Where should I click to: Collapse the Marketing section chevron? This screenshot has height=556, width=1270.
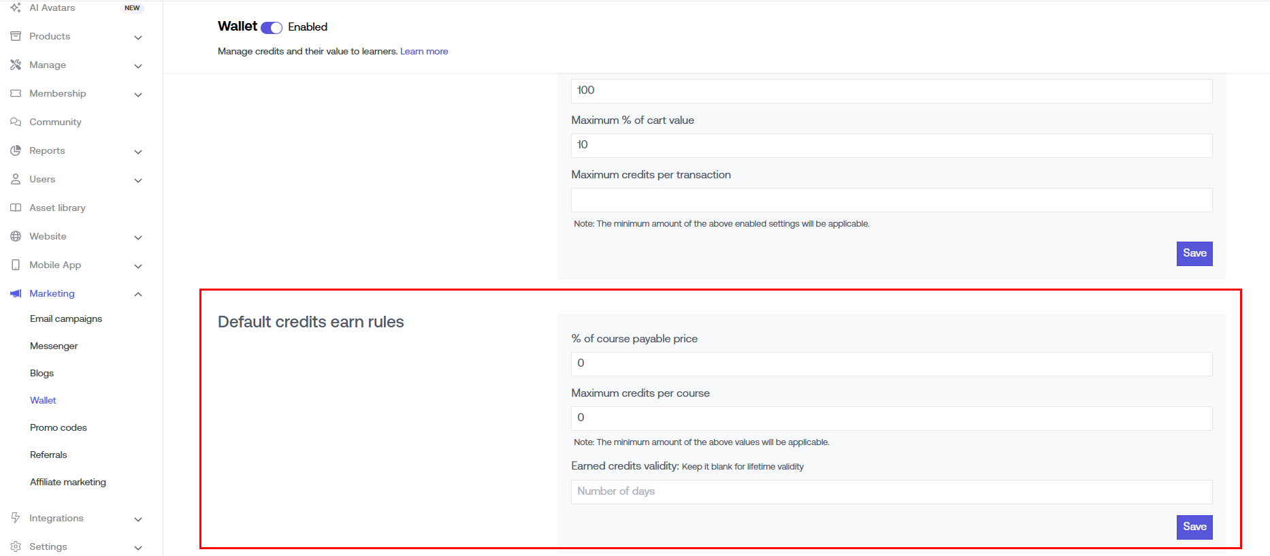138,294
